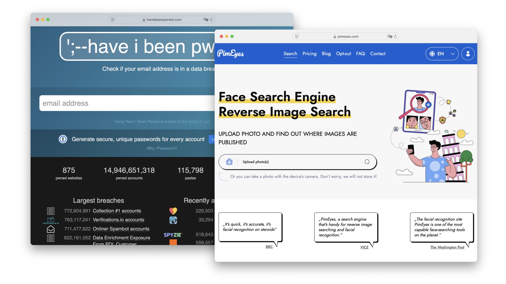Click the lock icon in the haveibeenpwned address bar
Image resolution: width=506 pixels, height=284 pixels.
144,20
